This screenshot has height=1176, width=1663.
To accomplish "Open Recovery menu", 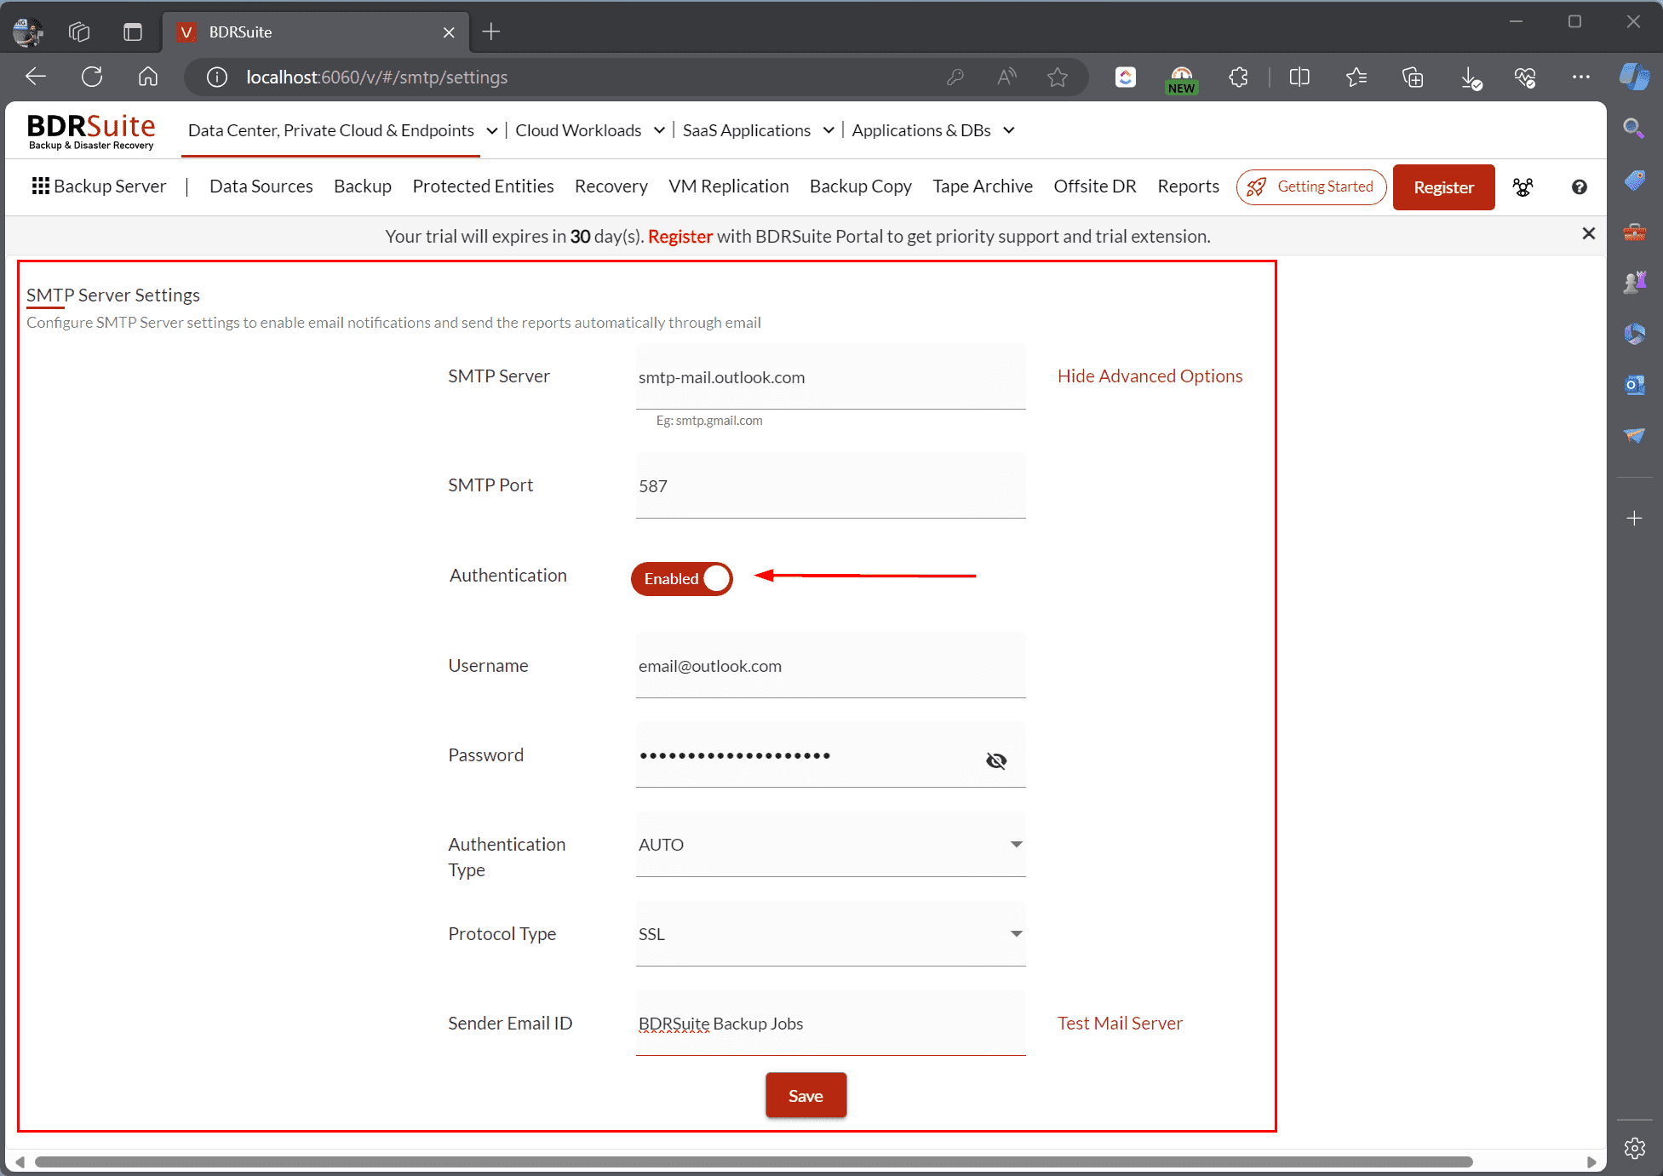I will coord(611,186).
